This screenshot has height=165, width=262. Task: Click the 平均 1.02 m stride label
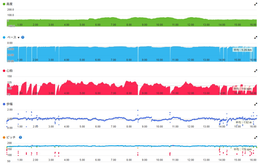point(244,122)
